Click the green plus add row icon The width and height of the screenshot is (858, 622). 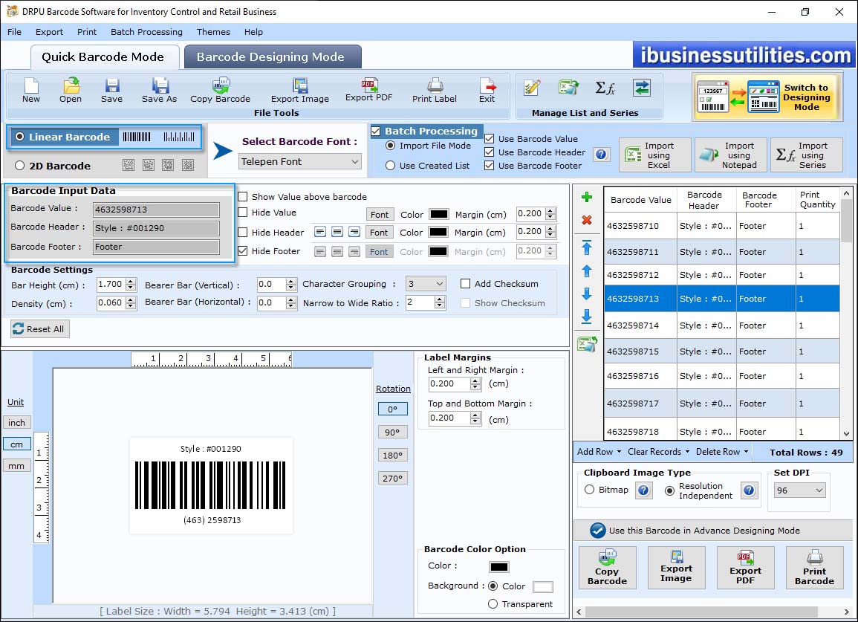pyautogui.click(x=587, y=197)
